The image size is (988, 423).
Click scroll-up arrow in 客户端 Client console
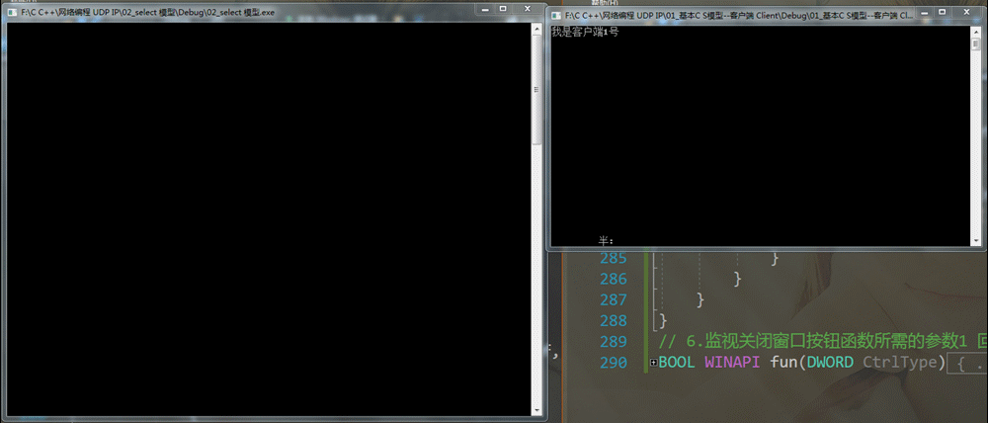[x=976, y=33]
